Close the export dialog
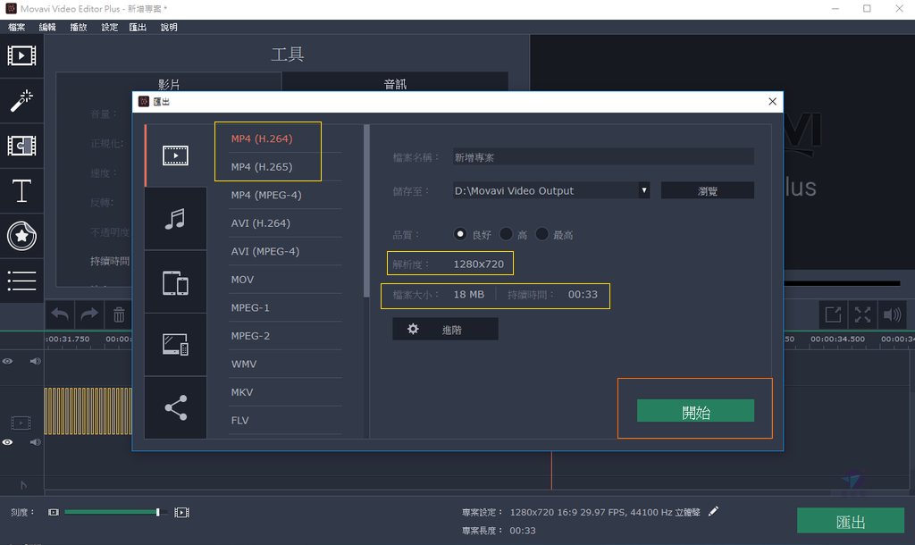Image resolution: width=915 pixels, height=545 pixels. 772,102
